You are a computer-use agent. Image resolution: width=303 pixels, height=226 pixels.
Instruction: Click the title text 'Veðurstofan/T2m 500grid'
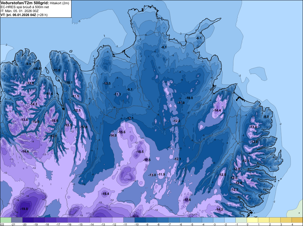pos(25,2)
